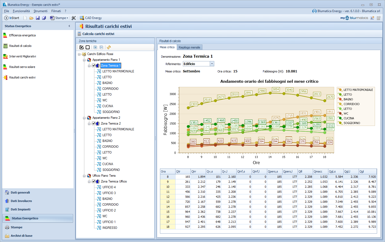This screenshot has width=385, height=242.
Task: Toggle the Zona Termica Ufficio checkbox
Action: pyautogui.click(x=94, y=181)
